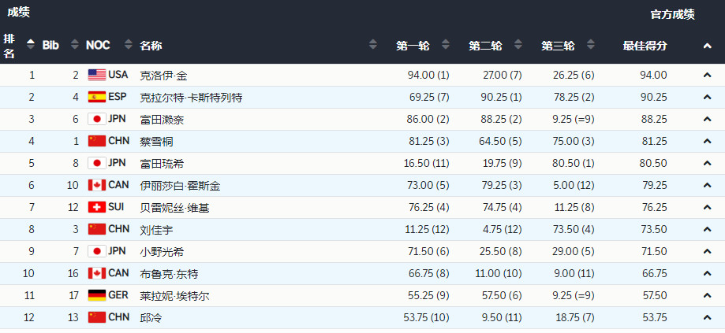The image size is (725, 333).
Task: Sort by 第三轮 score arrows
Action: [591, 45]
